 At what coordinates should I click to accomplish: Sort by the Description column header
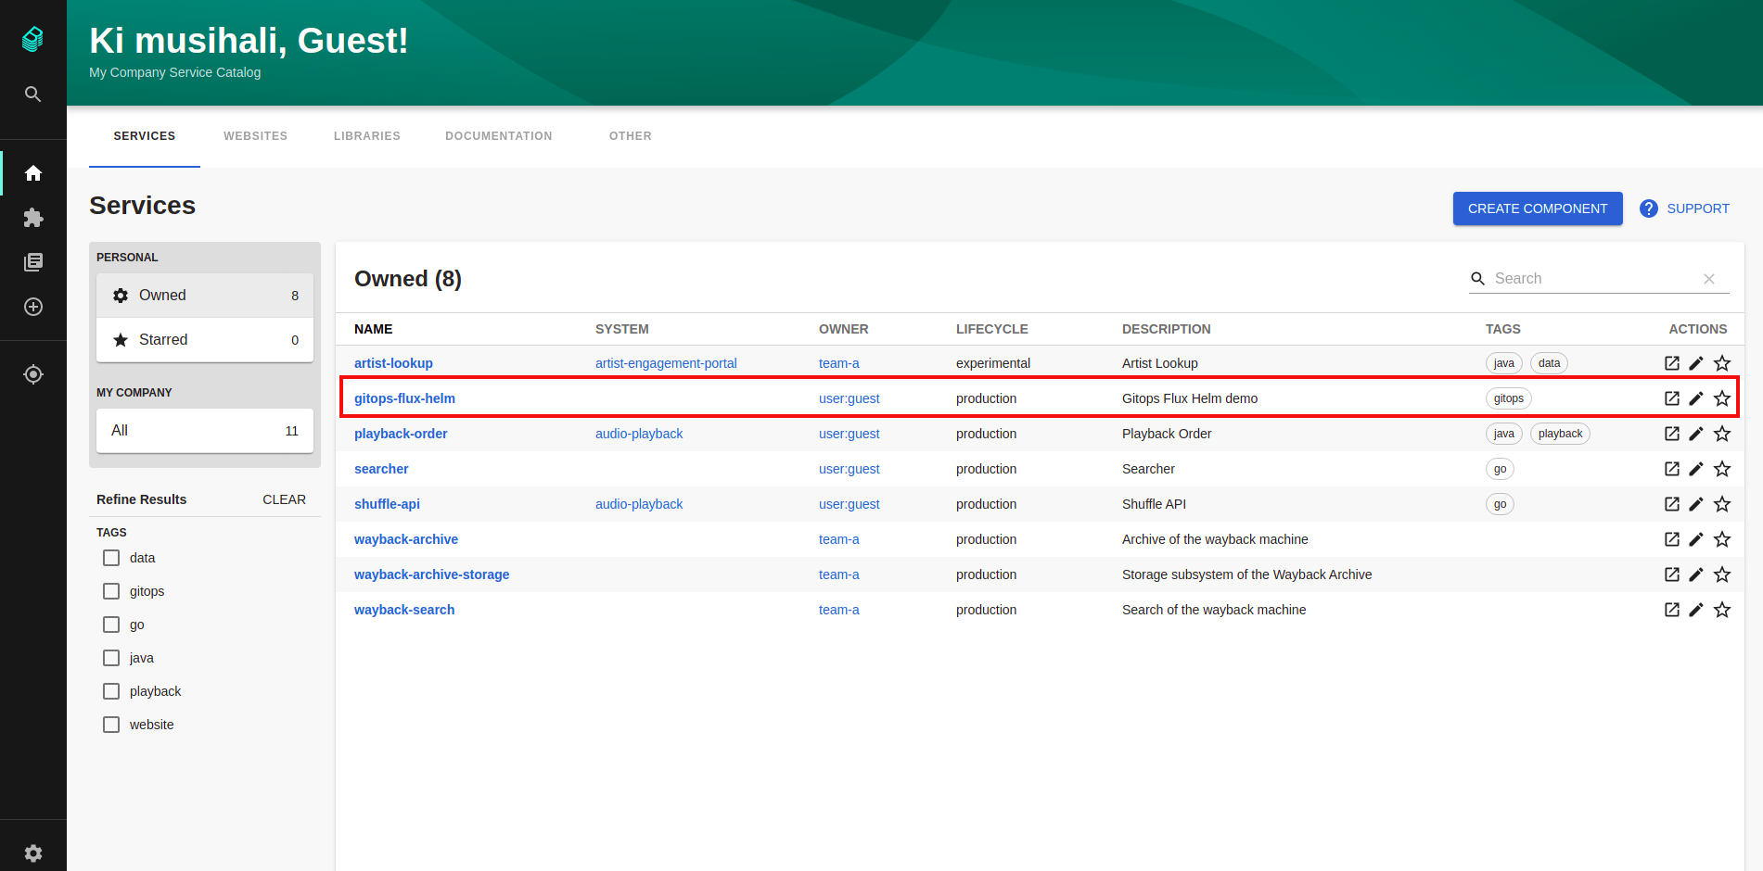pos(1167,329)
